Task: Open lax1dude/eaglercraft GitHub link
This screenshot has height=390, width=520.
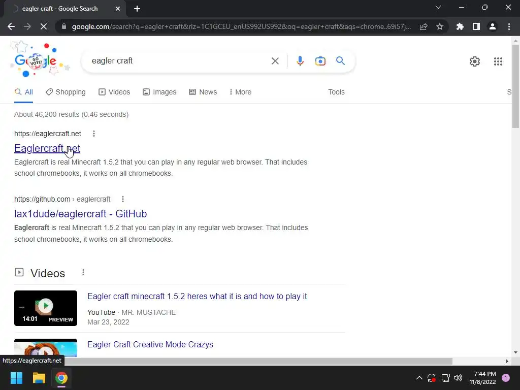Action: [x=81, y=214]
